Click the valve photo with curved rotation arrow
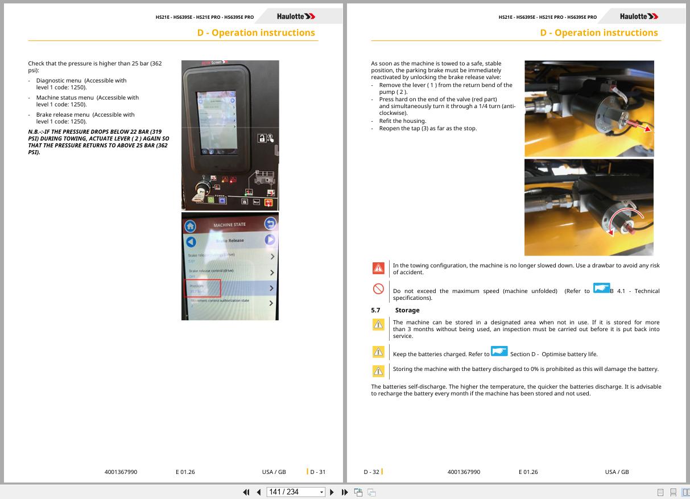This screenshot has height=499, width=690. point(589,207)
